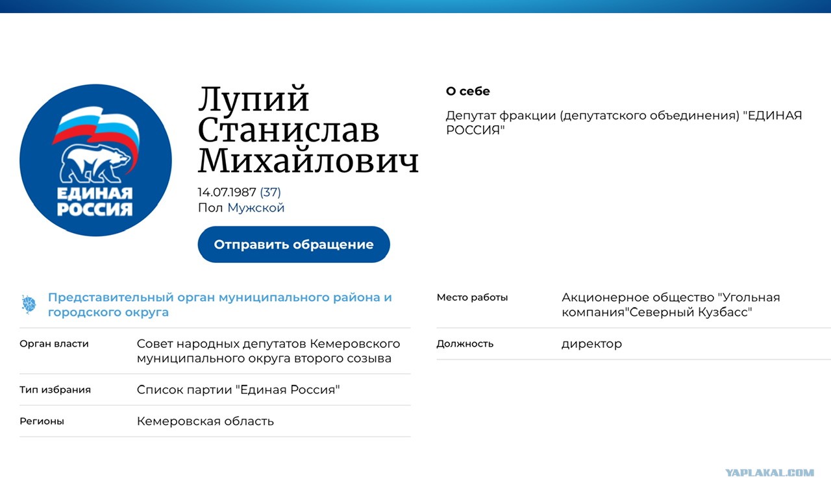Screen dimensions: 831x492
Task: Select the Депутат фракции ЕДИНАЯ РОССИЯ description
Action: click(624, 123)
